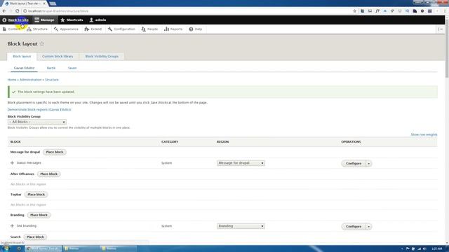The height and width of the screenshot is (252, 449).
Task: Click Show row weights link
Action: point(424,134)
